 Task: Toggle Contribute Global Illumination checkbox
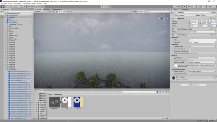[190, 51]
